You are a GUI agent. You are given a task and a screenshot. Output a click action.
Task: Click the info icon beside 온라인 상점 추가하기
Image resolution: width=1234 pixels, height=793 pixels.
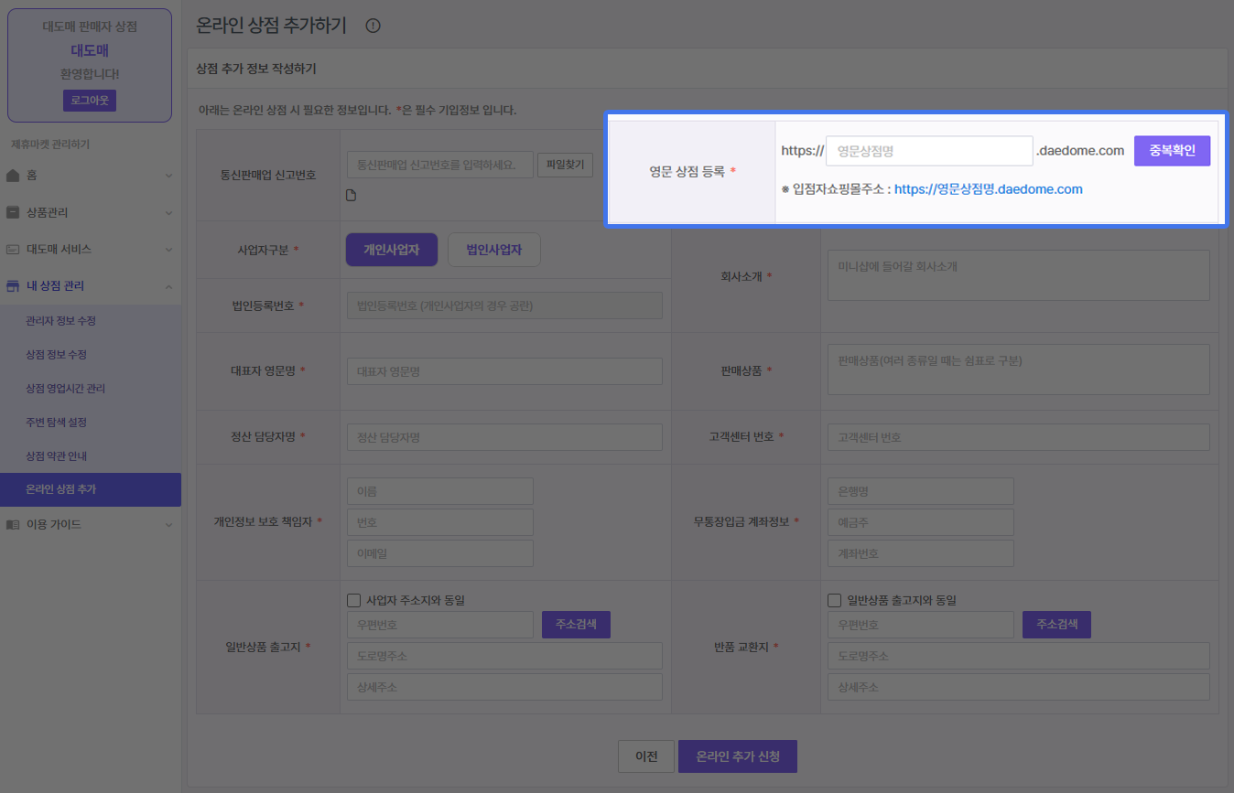tap(373, 26)
